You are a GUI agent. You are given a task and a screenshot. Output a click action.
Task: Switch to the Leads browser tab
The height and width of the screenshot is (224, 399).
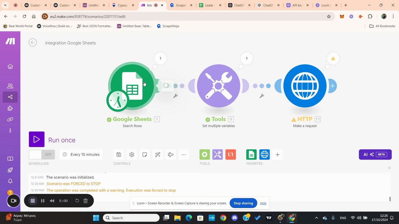210,5
